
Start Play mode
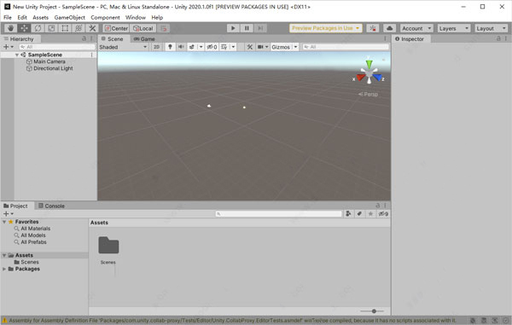233,28
